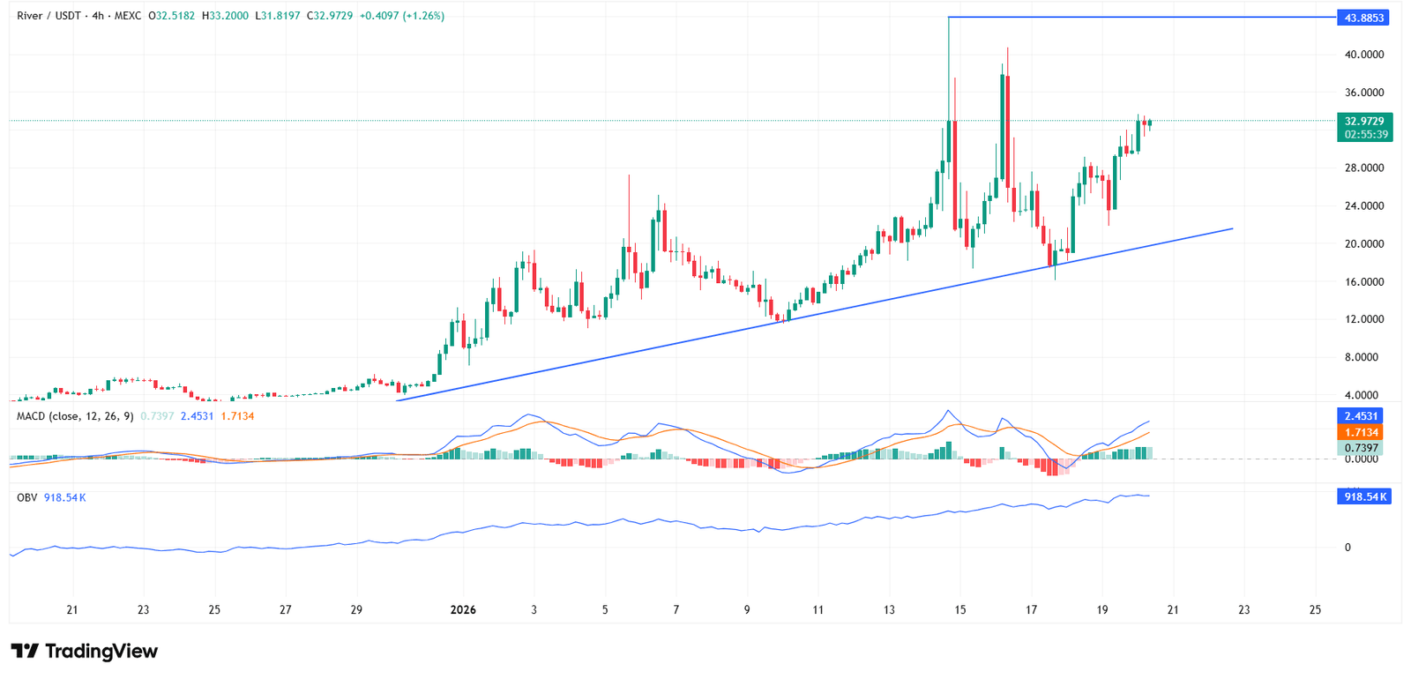The width and height of the screenshot is (1411, 679).
Task: Click the blue 43.8853 price label
Action: pyautogui.click(x=1362, y=18)
